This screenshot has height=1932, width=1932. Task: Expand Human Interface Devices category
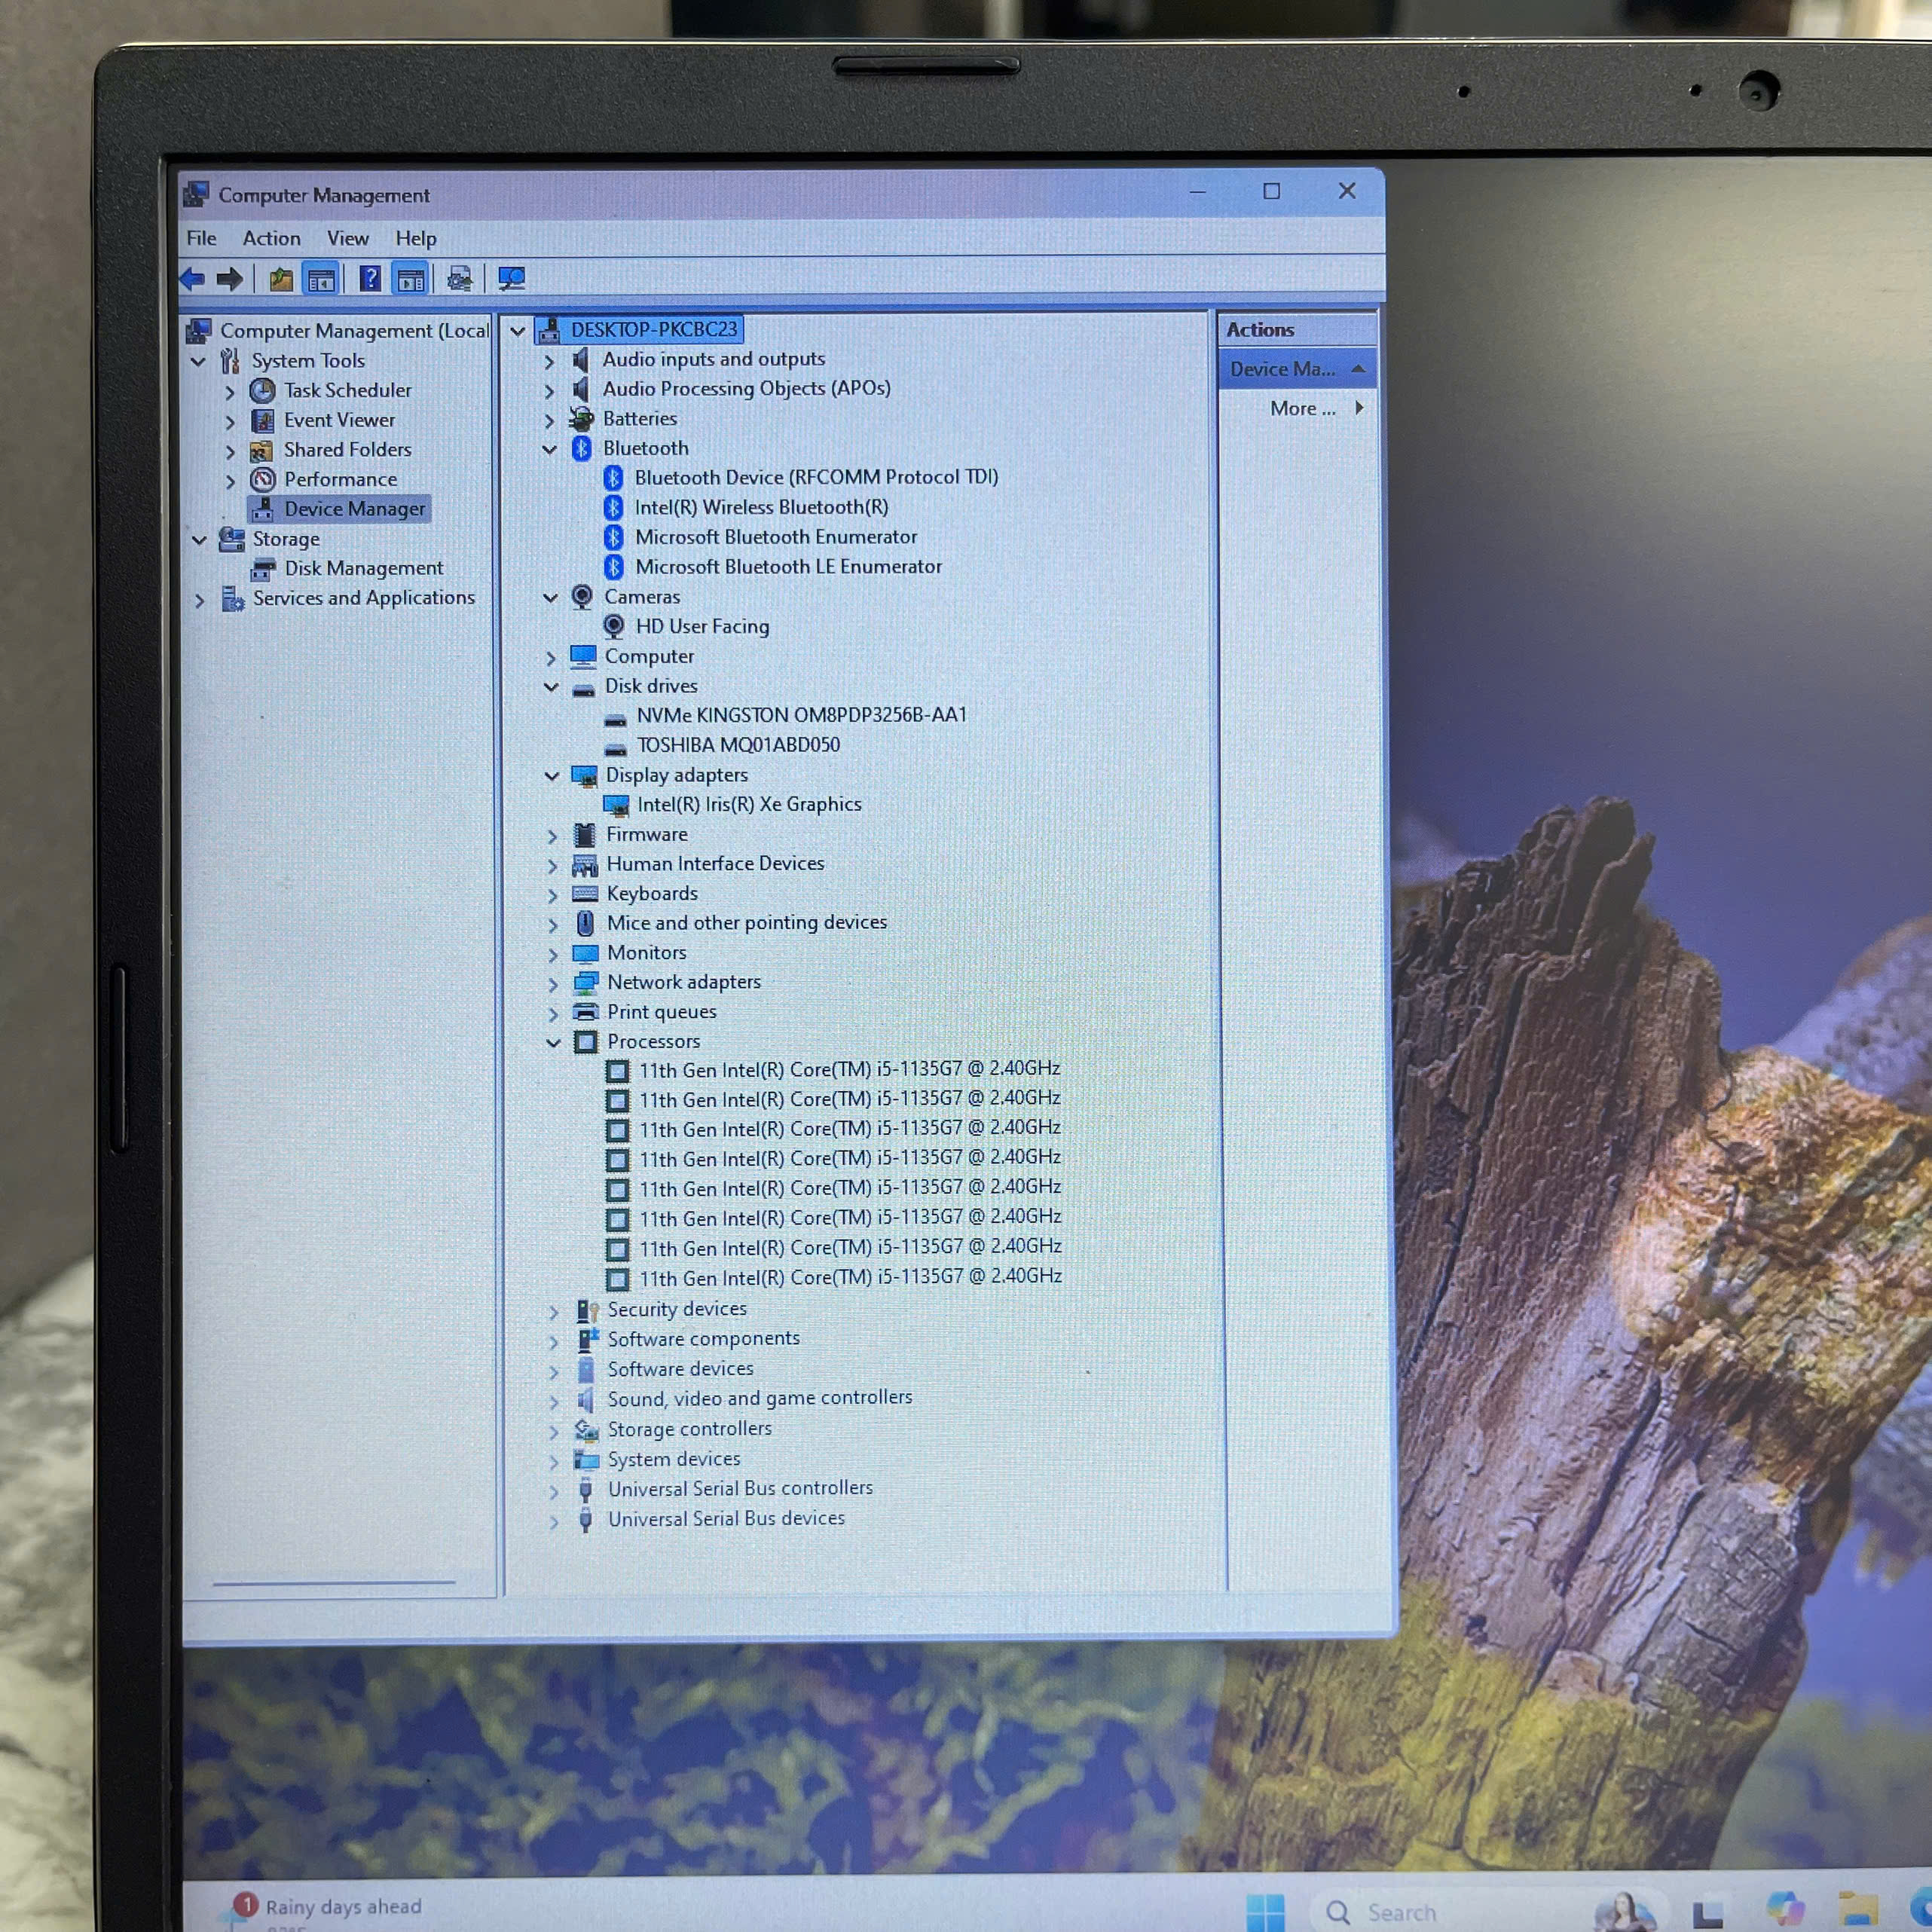552,865
